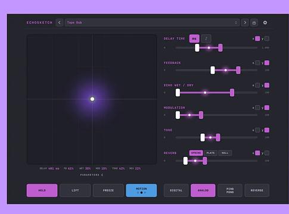The image size is (289, 214).
Task: Click the REVERB label
Action: (170, 153)
